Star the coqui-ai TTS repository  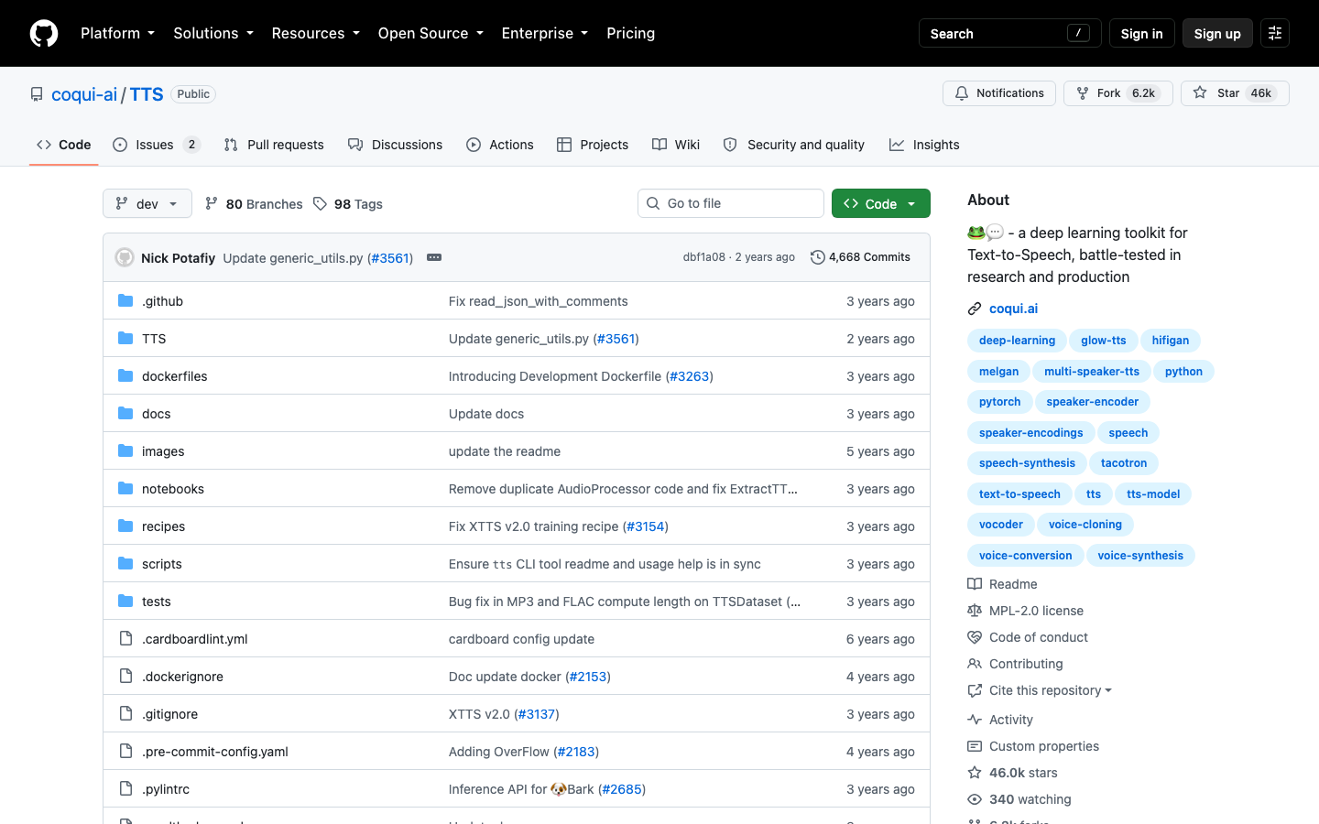(x=1235, y=93)
